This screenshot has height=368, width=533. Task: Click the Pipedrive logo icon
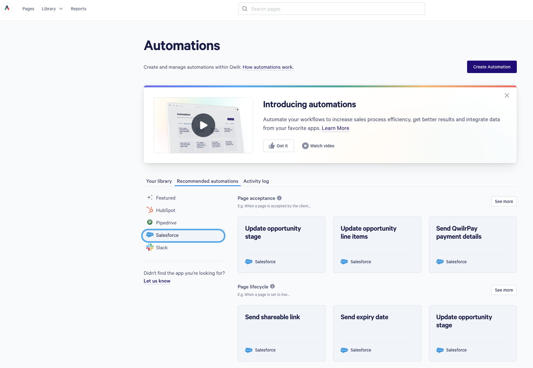click(x=150, y=222)
